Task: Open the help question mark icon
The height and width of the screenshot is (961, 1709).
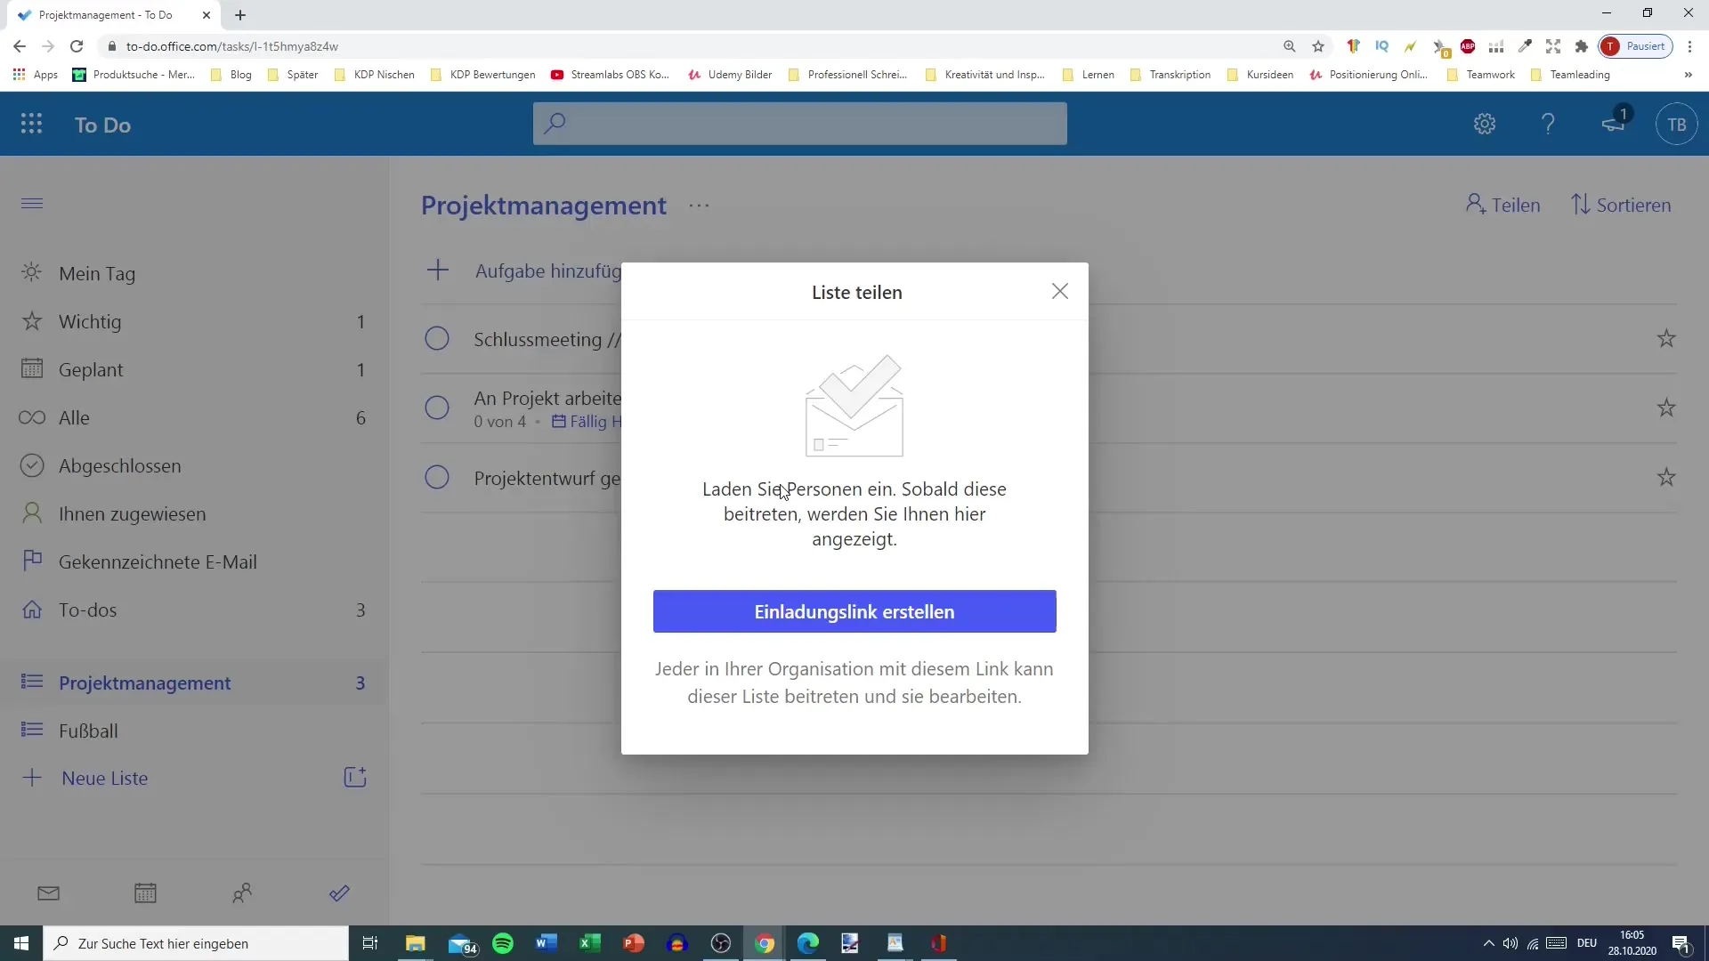Action: pyautogui.click(x=1548, y=124)
